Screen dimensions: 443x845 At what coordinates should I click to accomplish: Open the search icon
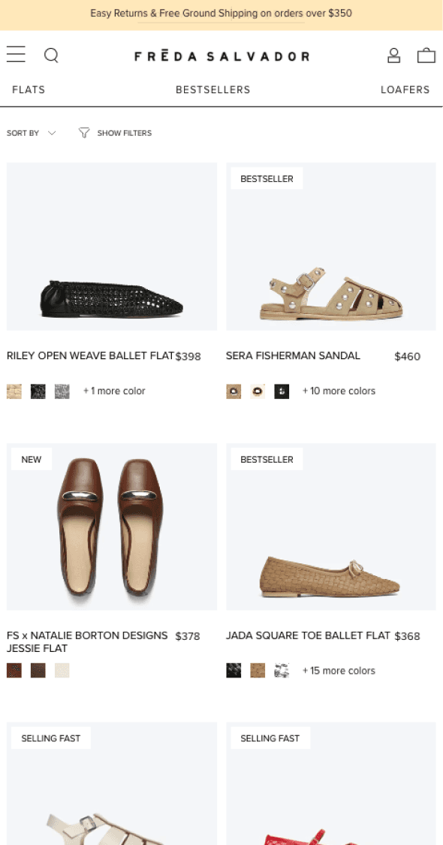coord(51,55)
